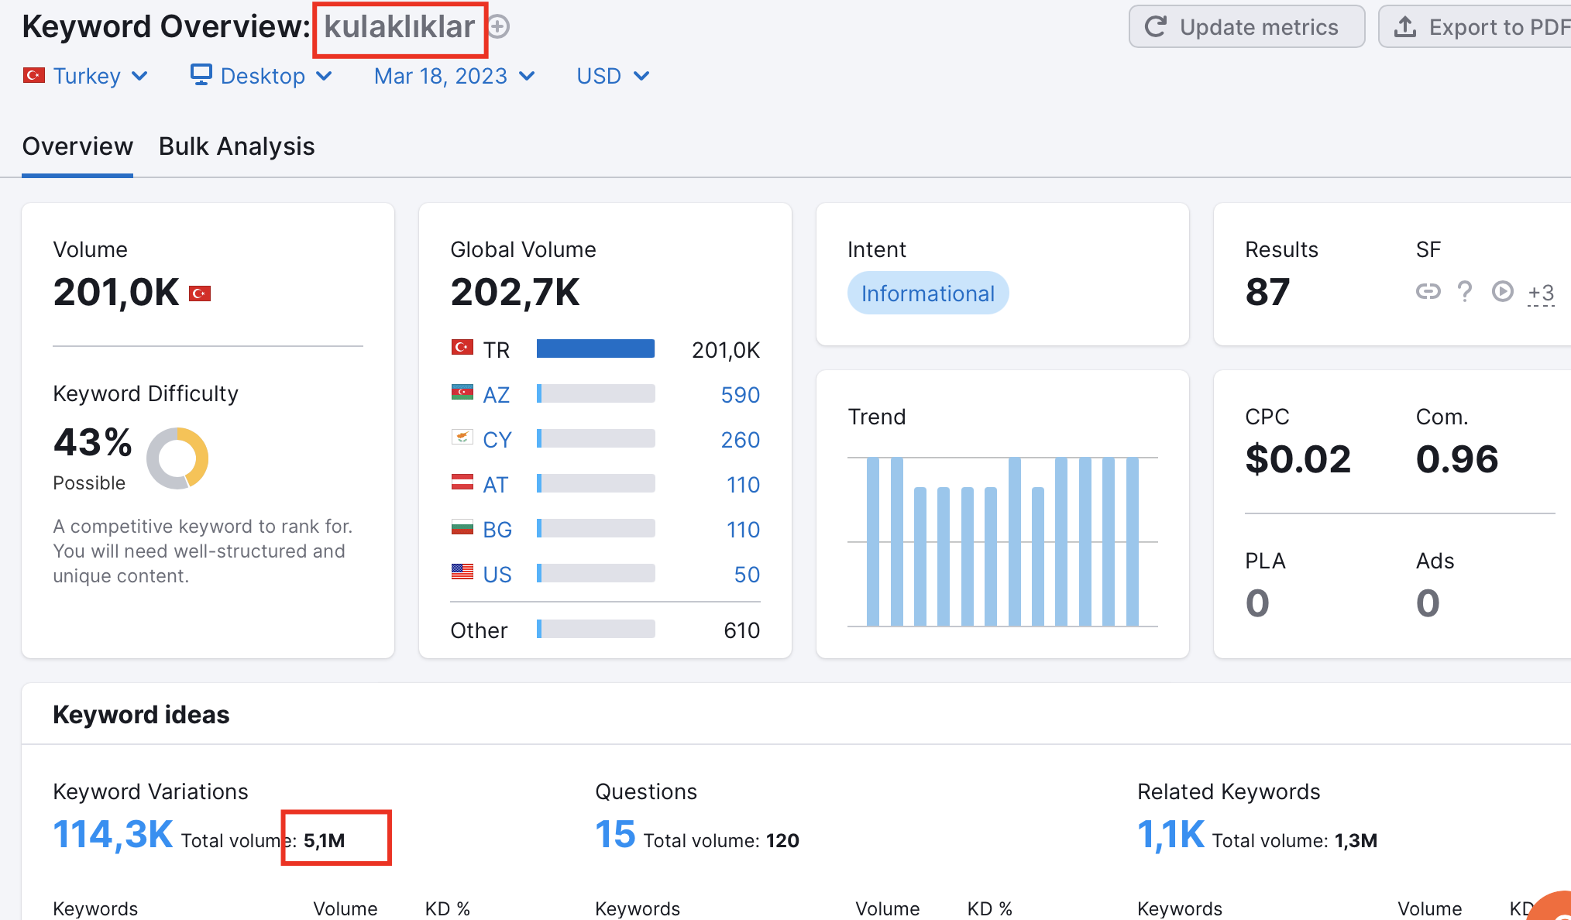Expand the Mar 18, 2023 date selector

coord(455,76)
